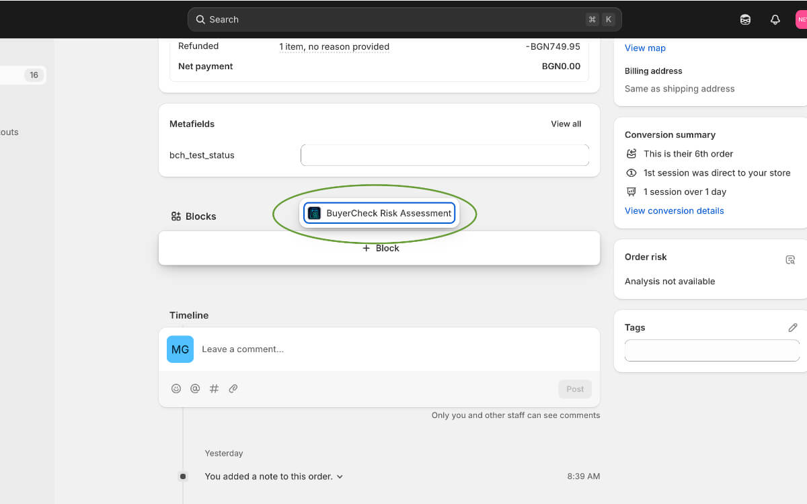This screenshot has width=807, height=504.
Task: Click the Tags input field
Action: 712,350
